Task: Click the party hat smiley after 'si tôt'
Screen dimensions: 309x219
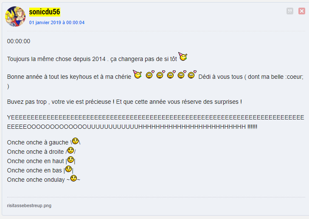Action: point(183,56)
